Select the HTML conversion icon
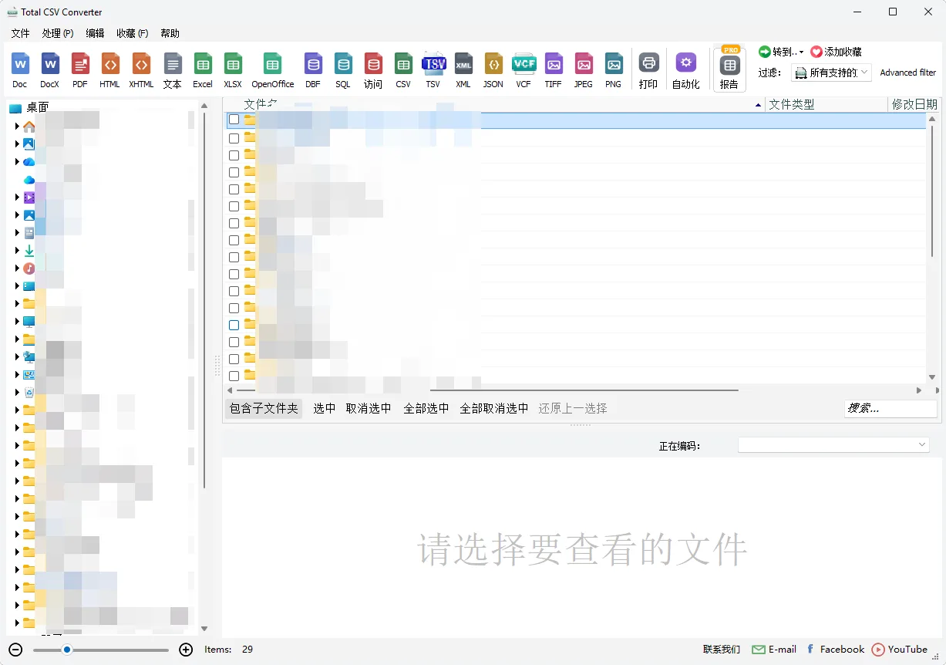The height and width of the screenshot is (665, 946). tap(110, 70)
